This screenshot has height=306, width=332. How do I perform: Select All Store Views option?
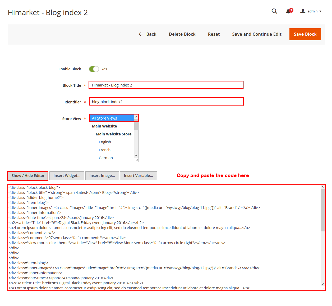point(112,118)
